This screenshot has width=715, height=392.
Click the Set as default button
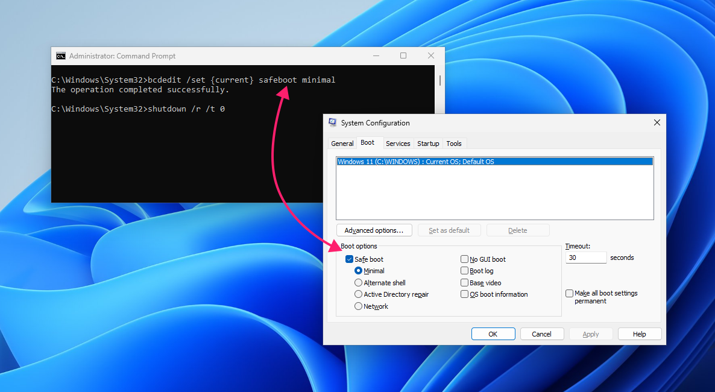point(449,230)
